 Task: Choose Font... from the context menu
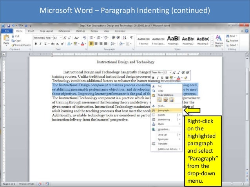(167, 106)
